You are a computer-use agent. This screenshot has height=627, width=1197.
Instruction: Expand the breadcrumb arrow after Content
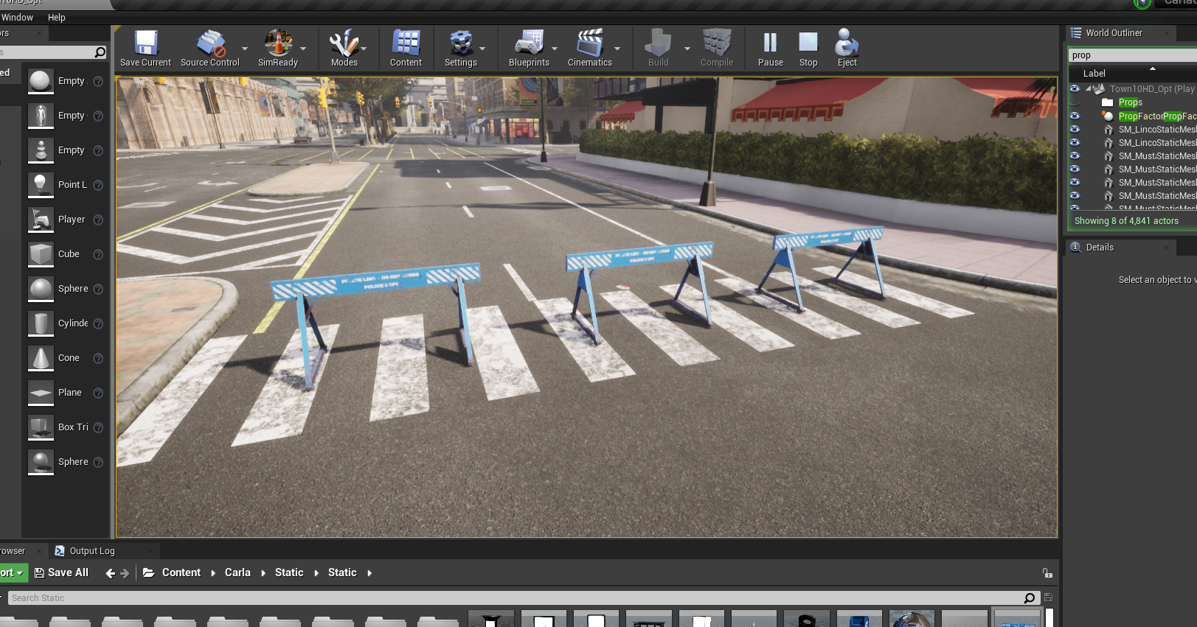click(x=213, y=573)
